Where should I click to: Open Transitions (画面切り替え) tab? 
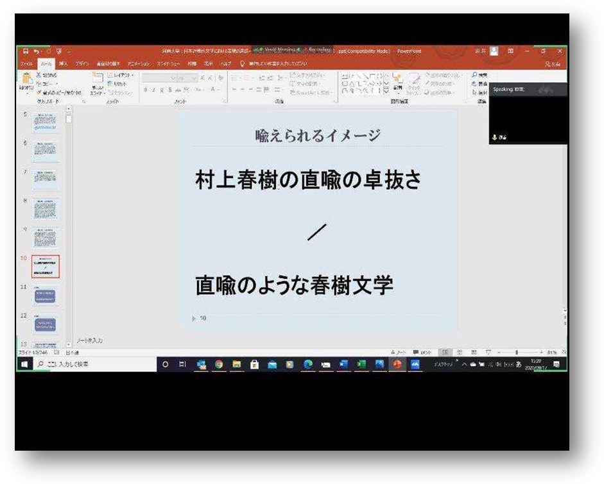coord(108,63)
